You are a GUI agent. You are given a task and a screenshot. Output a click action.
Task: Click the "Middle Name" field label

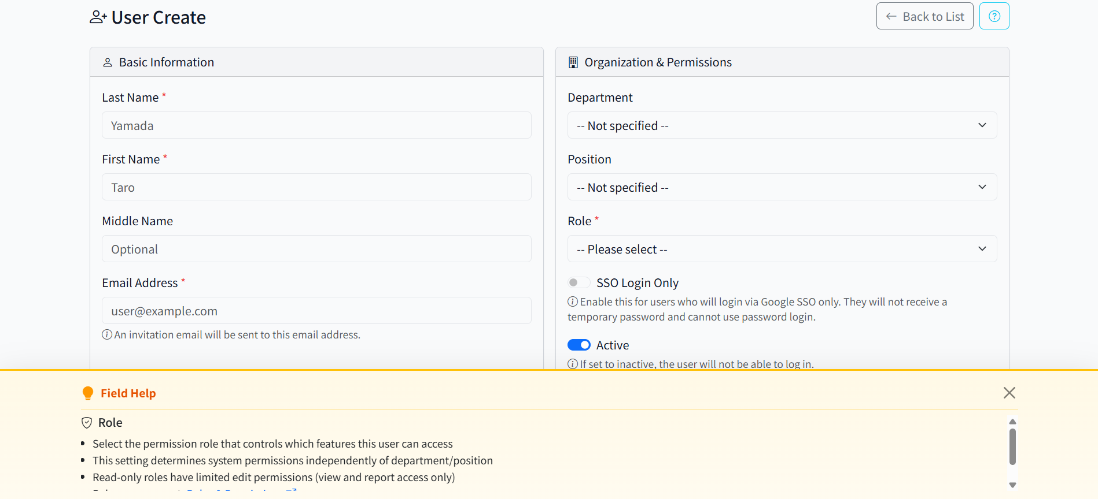point(137,221)
